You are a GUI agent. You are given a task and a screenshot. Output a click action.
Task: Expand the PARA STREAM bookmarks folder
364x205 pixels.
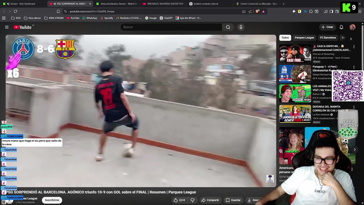[54, 18]
